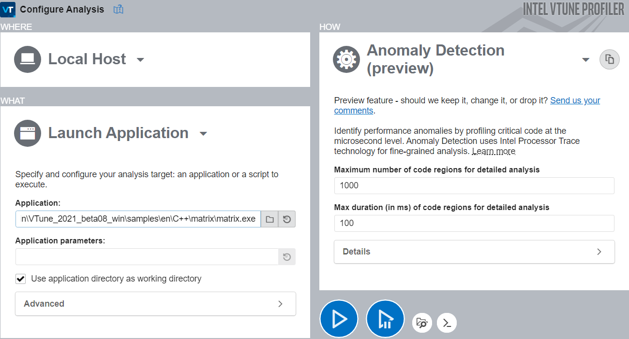Click the import/search data folder icon
This screenshot has height=339, width=629.
422,323
